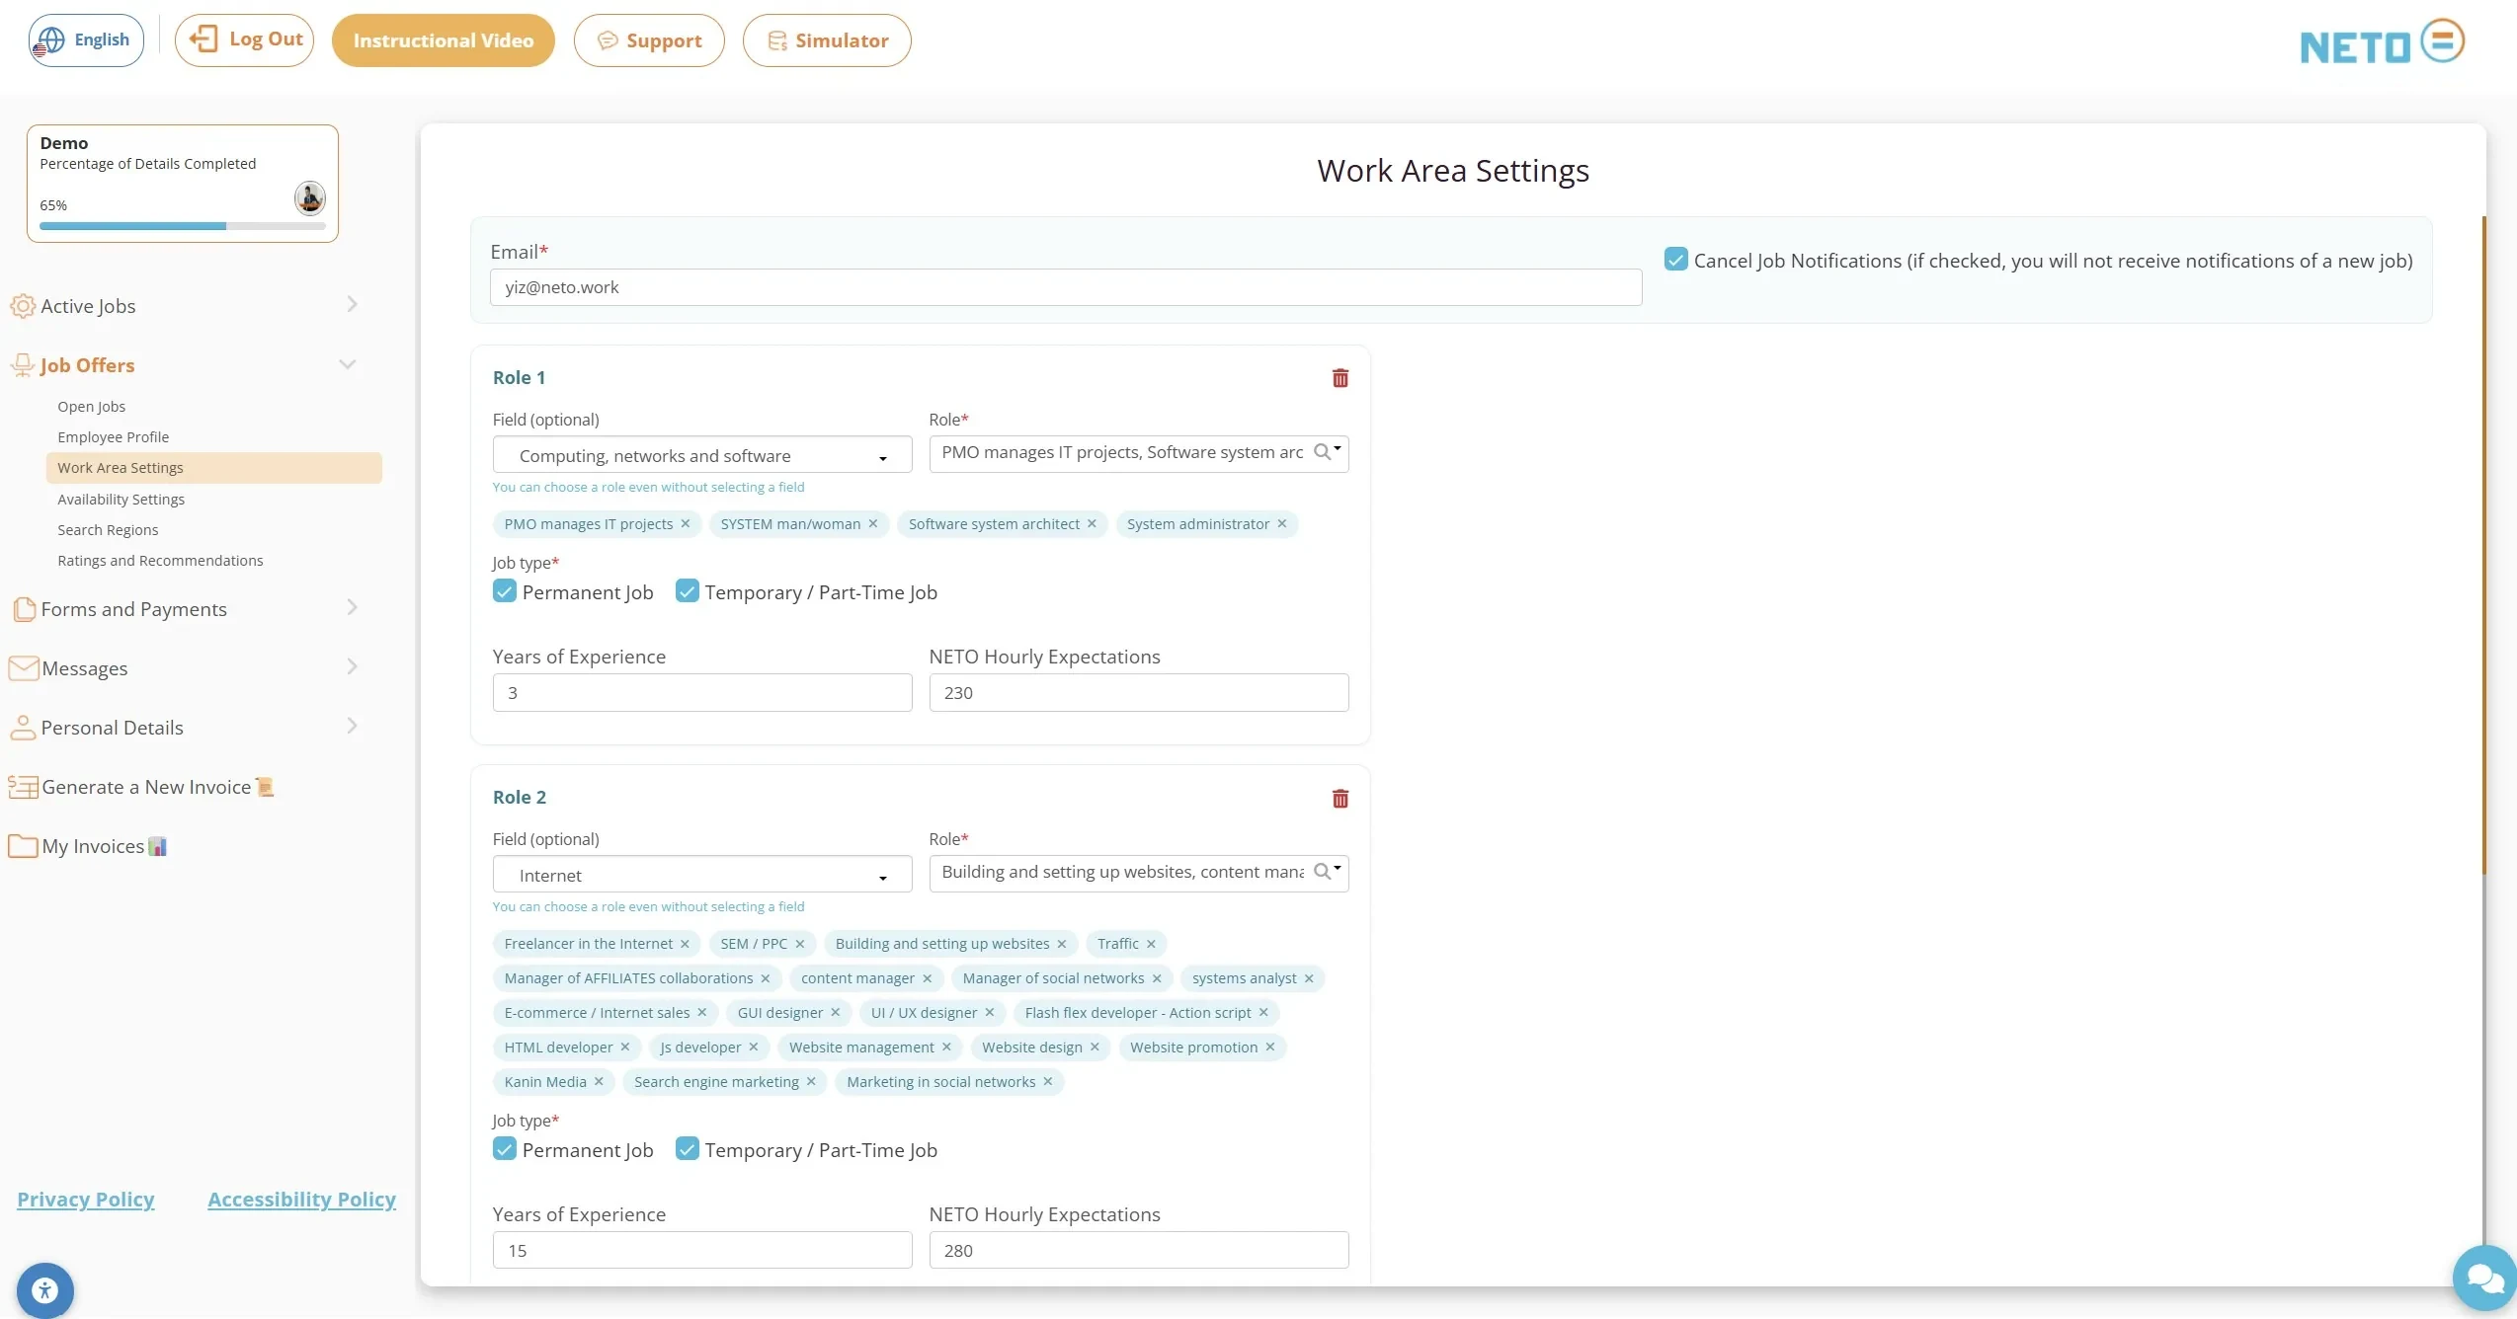Delete Role 1 with the trash icon
Screen dimensions: 2517x1319
1340,378
